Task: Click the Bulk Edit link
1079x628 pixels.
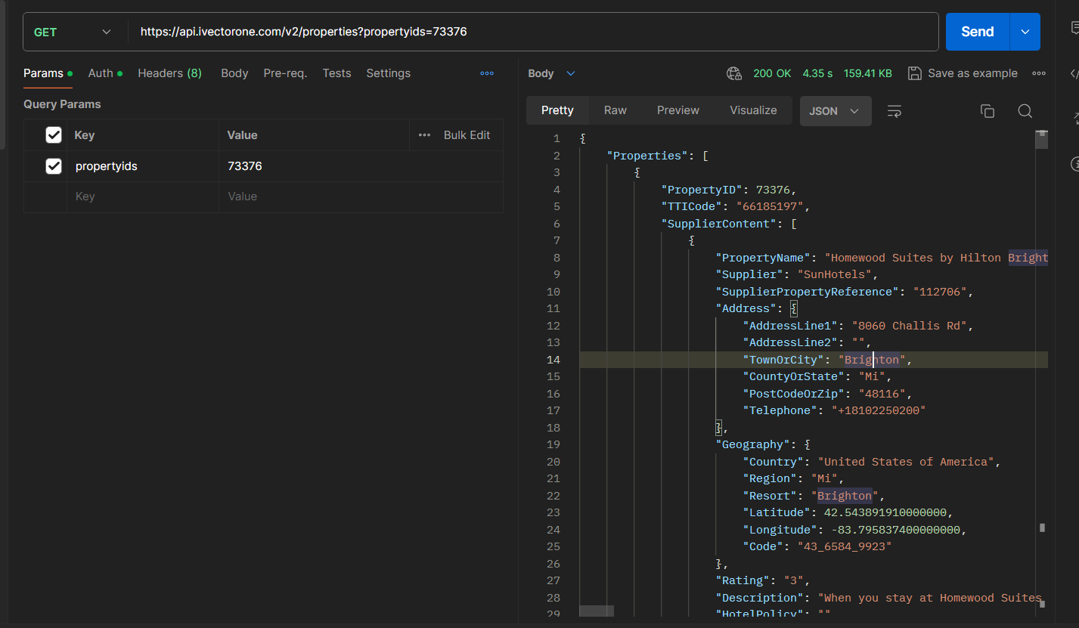Action: point(467,135)
